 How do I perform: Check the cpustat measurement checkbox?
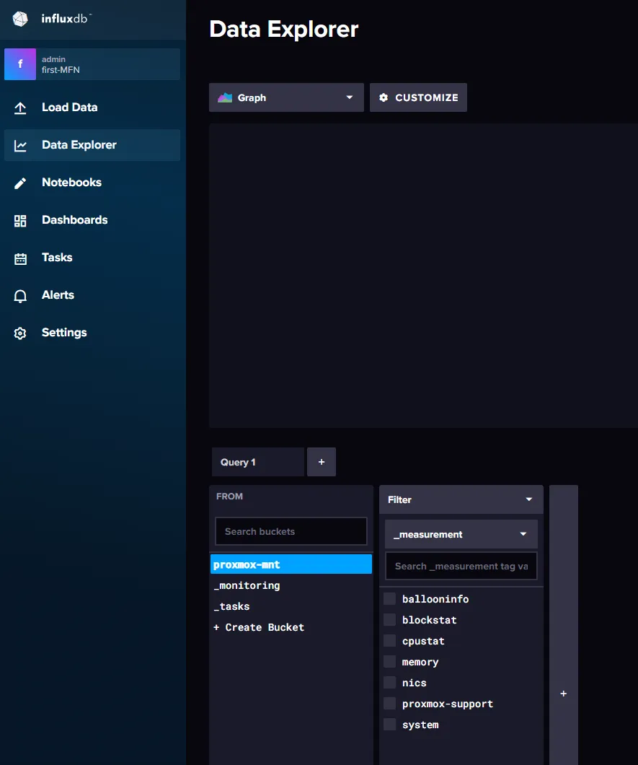pos(389,641)
